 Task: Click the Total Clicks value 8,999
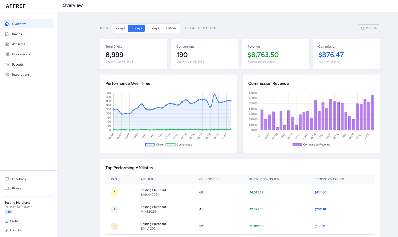(x=114, y=55)
